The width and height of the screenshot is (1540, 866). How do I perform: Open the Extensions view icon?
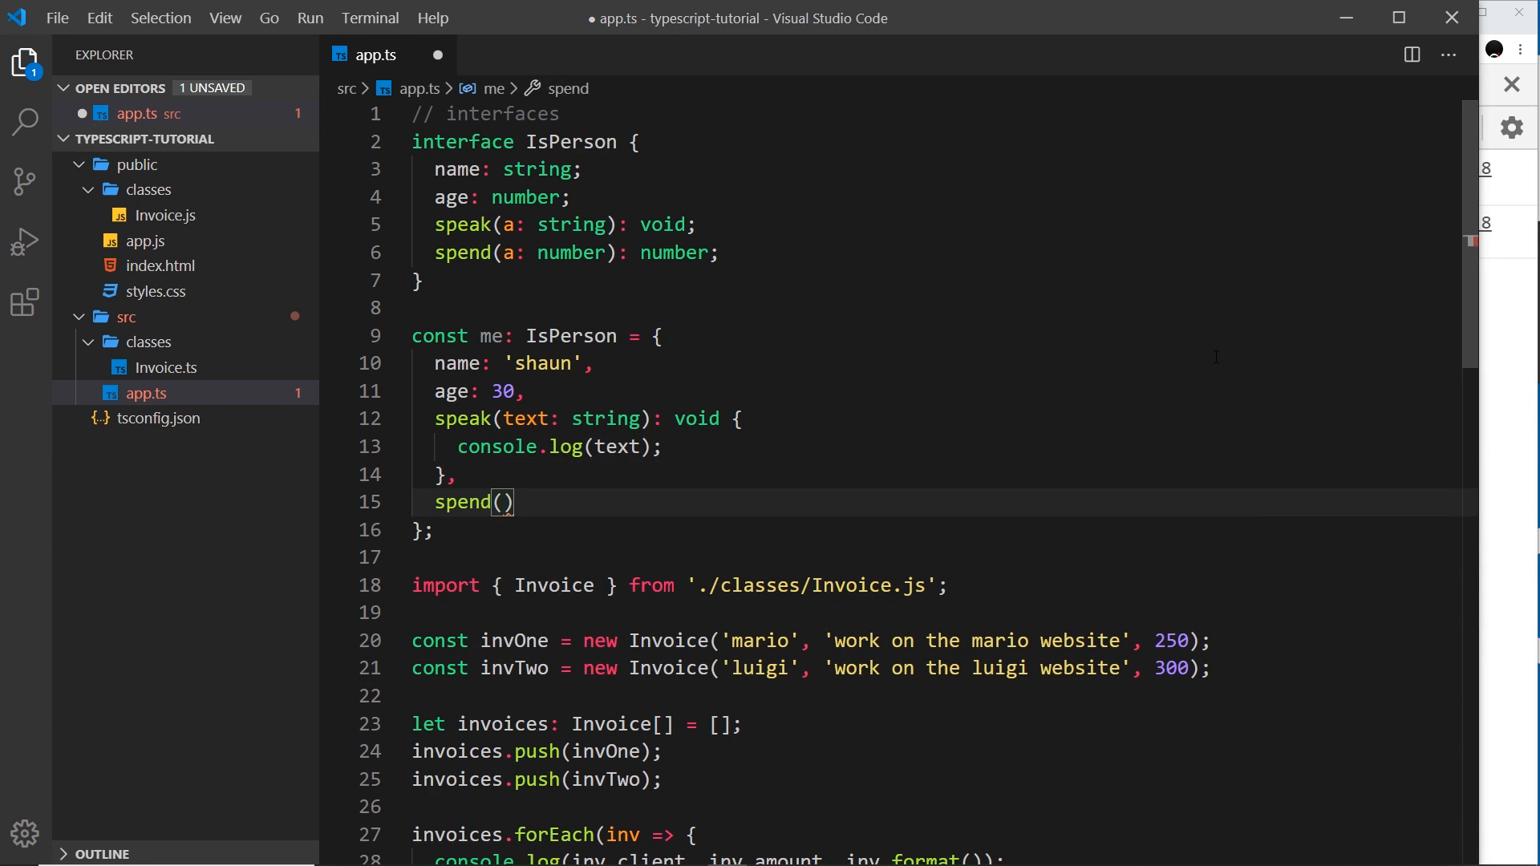tap(26, 302)
